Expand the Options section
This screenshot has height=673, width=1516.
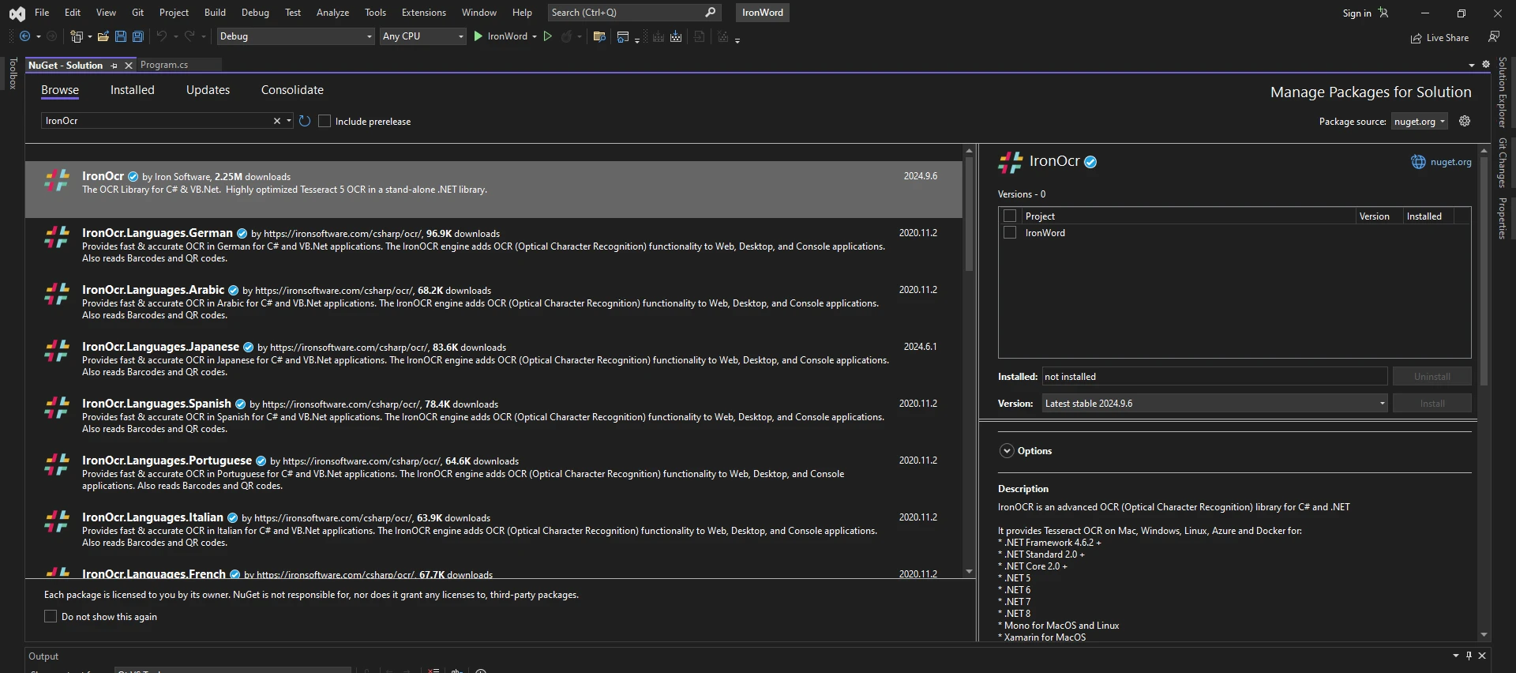tap(1007, 451)
